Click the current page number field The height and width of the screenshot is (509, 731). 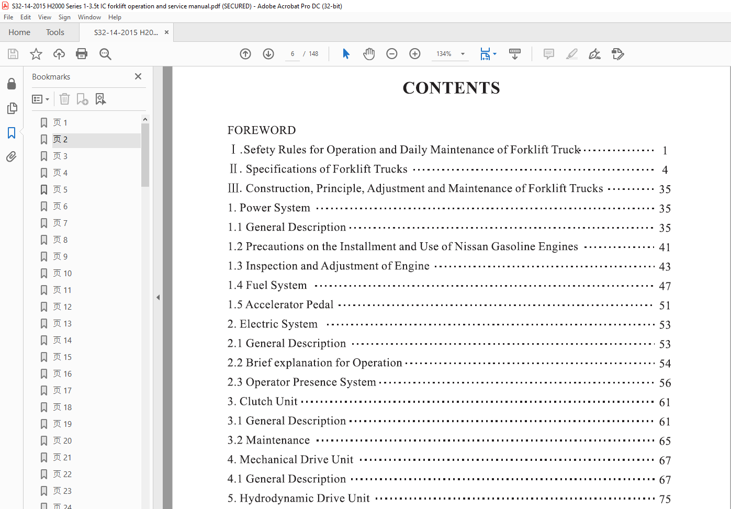293,54
